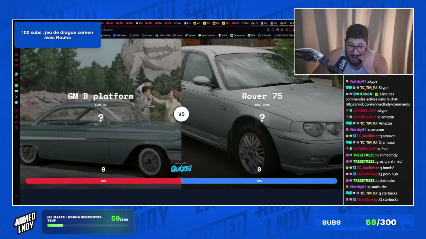426x239 pixels.
Task: Click the 'Rover 75' title text
Action: pos(262,96)
